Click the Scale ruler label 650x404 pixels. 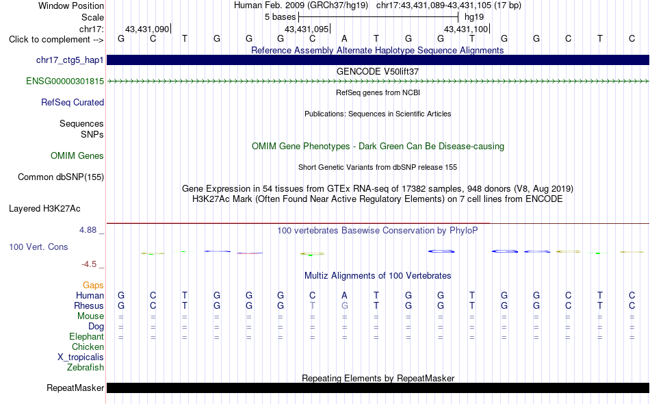[92, 17]
